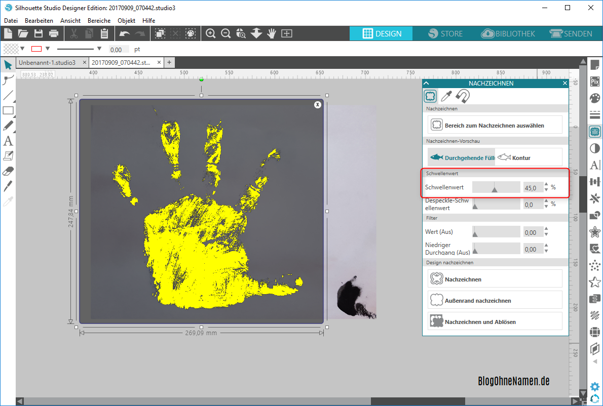603x406 pixels.
Task: Click the Zoom In magnifier icon
Action: point(211,33)
